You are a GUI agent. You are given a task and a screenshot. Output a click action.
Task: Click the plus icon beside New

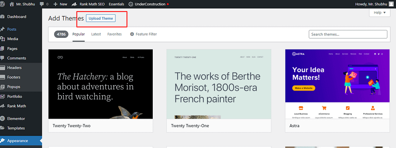[56, 4]
